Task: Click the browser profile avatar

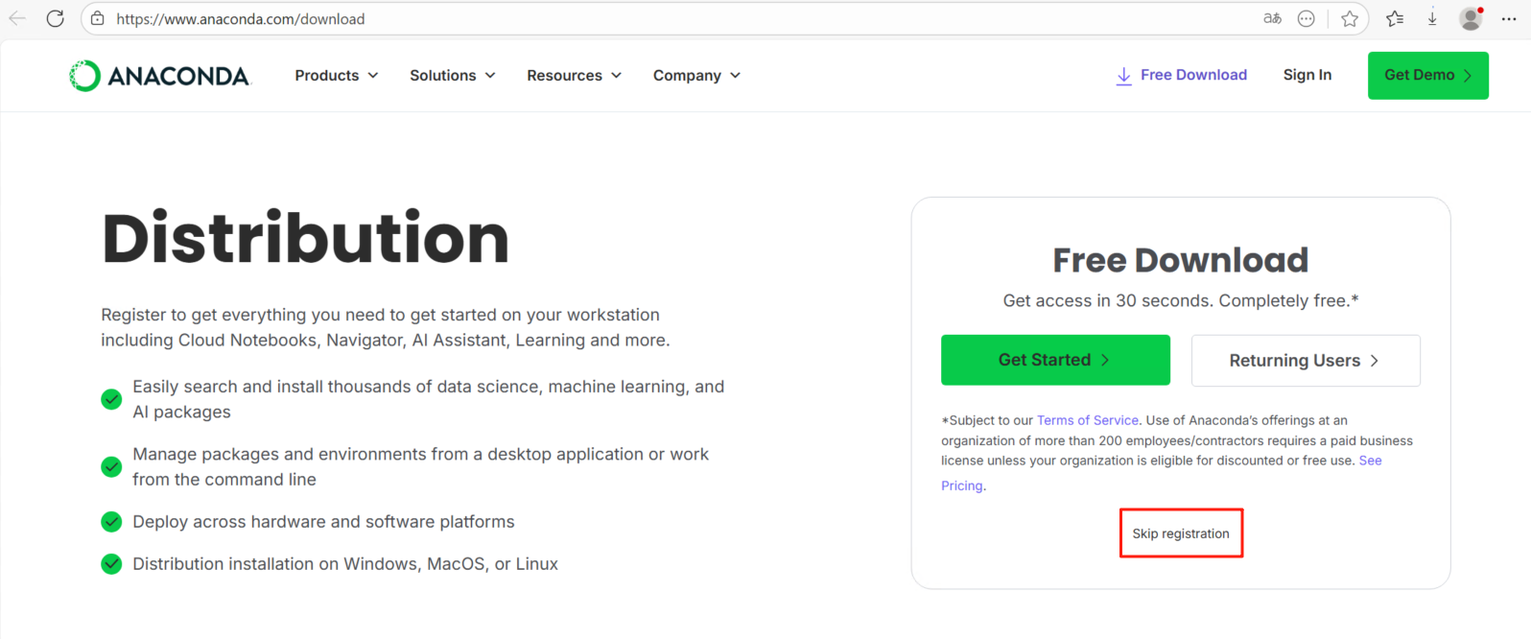Action: pos(1471,18)
